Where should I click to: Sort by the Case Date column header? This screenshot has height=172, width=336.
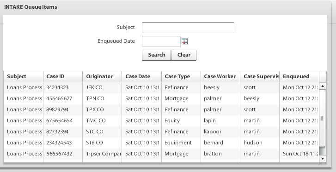tap(141, 76)
